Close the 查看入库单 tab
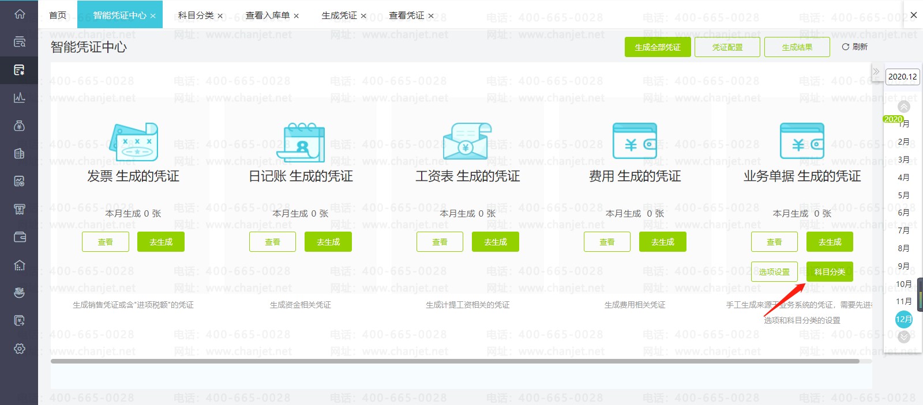 (296, 16)
